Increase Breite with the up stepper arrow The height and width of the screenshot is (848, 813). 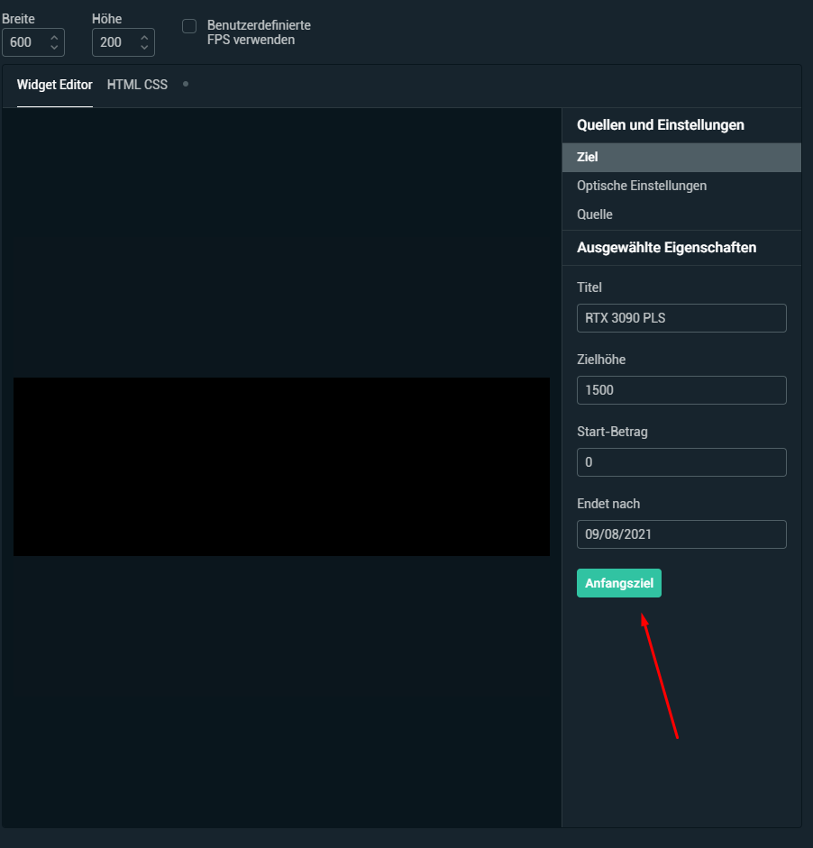coord(53,38)
